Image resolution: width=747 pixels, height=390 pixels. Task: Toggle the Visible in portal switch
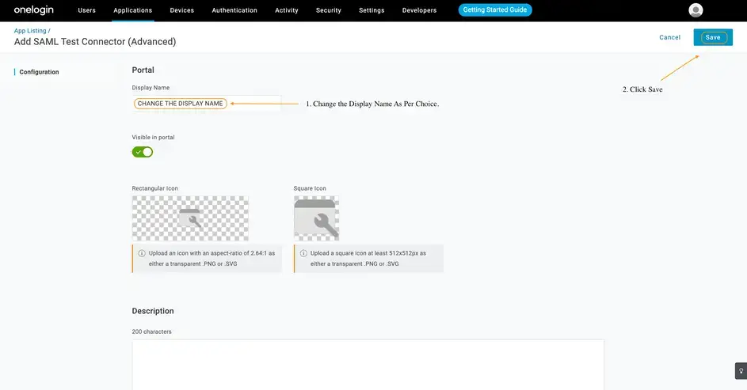(x=143, y=152)
